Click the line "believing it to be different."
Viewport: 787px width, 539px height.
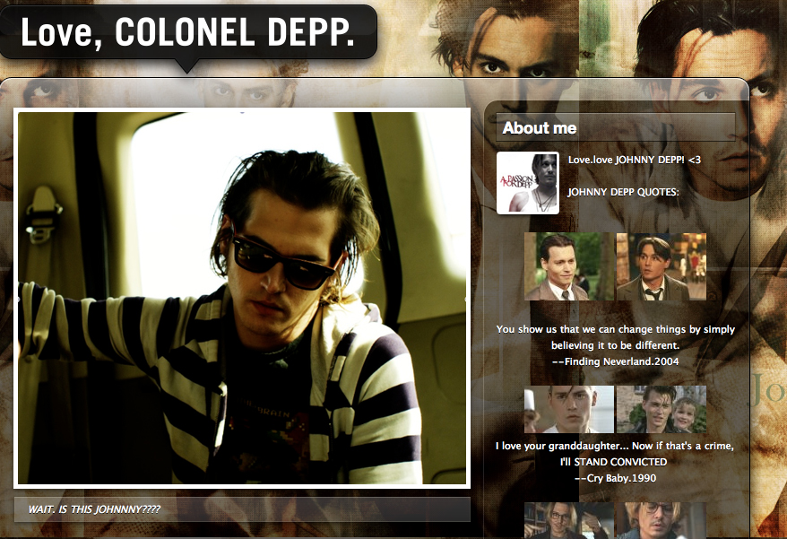click(615, 345)
